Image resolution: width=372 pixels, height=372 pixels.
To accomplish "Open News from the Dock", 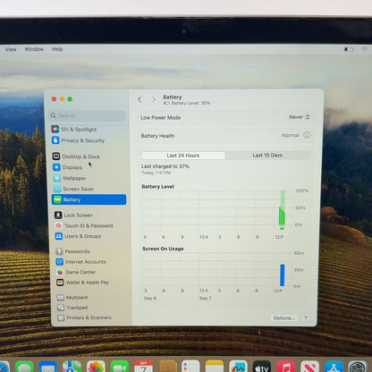I will (x=309, y=367).
